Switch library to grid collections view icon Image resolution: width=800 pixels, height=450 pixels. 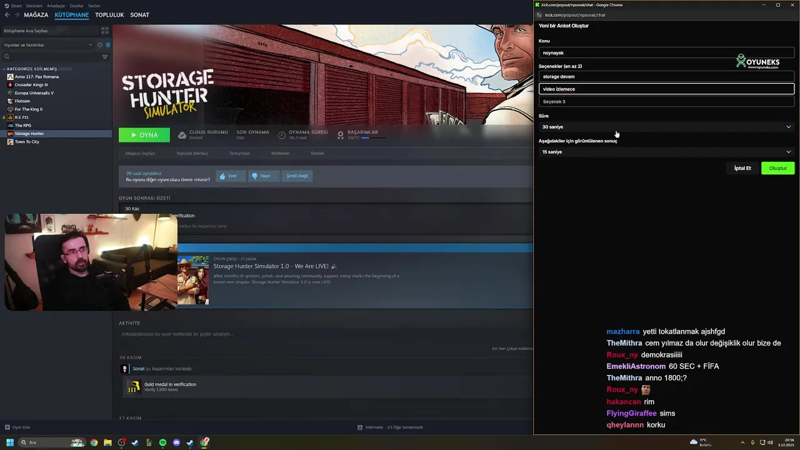(105, 31)
